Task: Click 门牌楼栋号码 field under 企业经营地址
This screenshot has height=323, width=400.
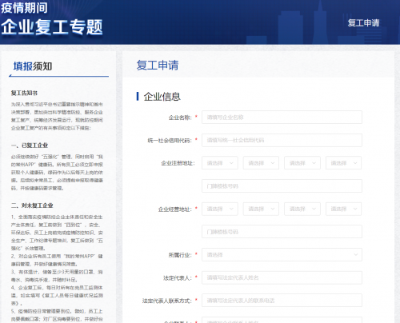Action: [282, 232]
